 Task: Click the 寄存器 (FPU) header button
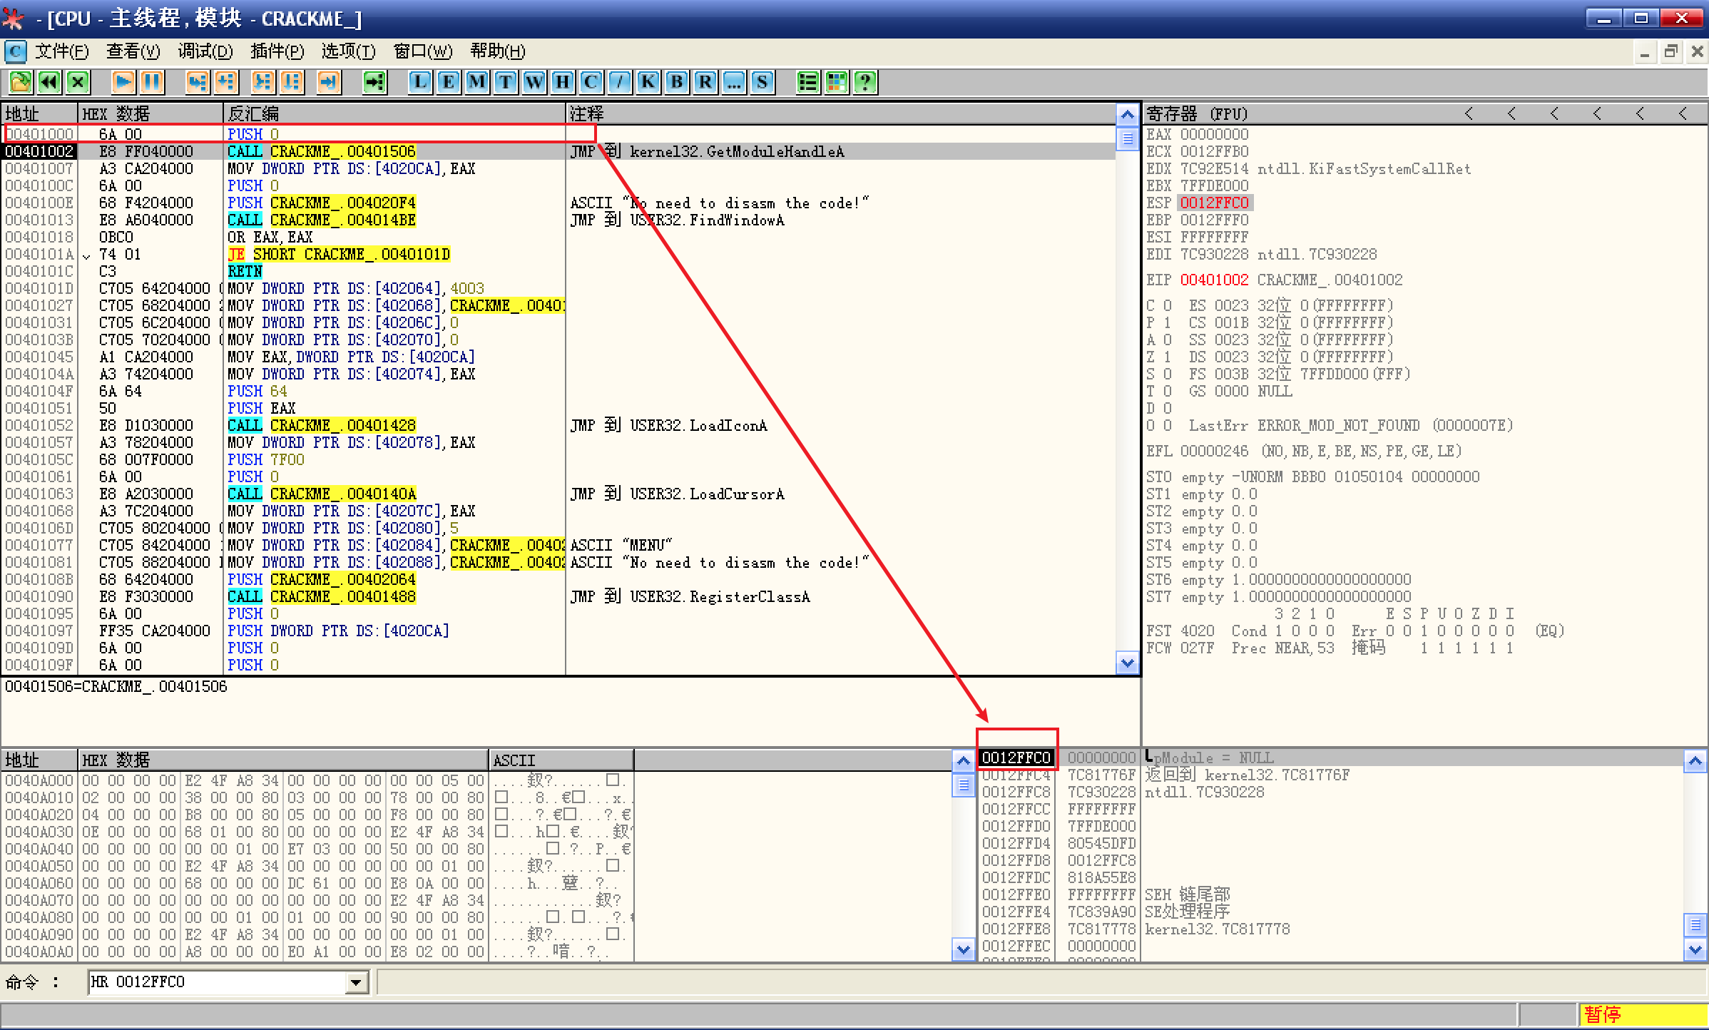coord(1198,113)
